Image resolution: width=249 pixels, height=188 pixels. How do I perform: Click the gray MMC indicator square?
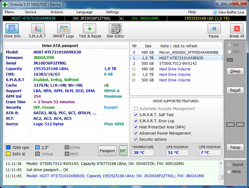click(x=67, y=154)
